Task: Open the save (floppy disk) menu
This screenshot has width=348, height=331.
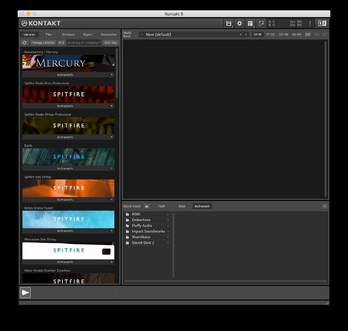Action: coord(229,23)
